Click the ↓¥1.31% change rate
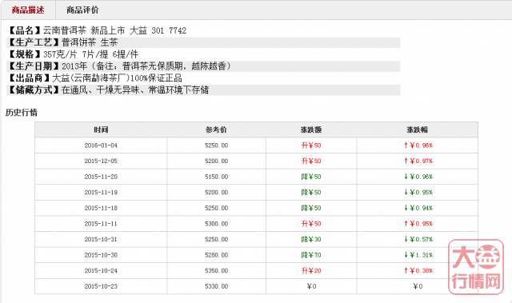The image size is (512, 303). [418, 255]
